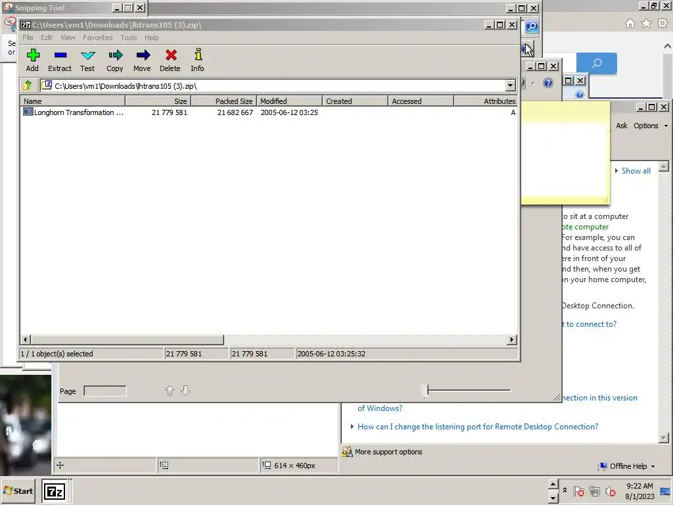The height and width of the screenshot is (505, 673).
Task: Expand the listening port question link
Action: 478,426
